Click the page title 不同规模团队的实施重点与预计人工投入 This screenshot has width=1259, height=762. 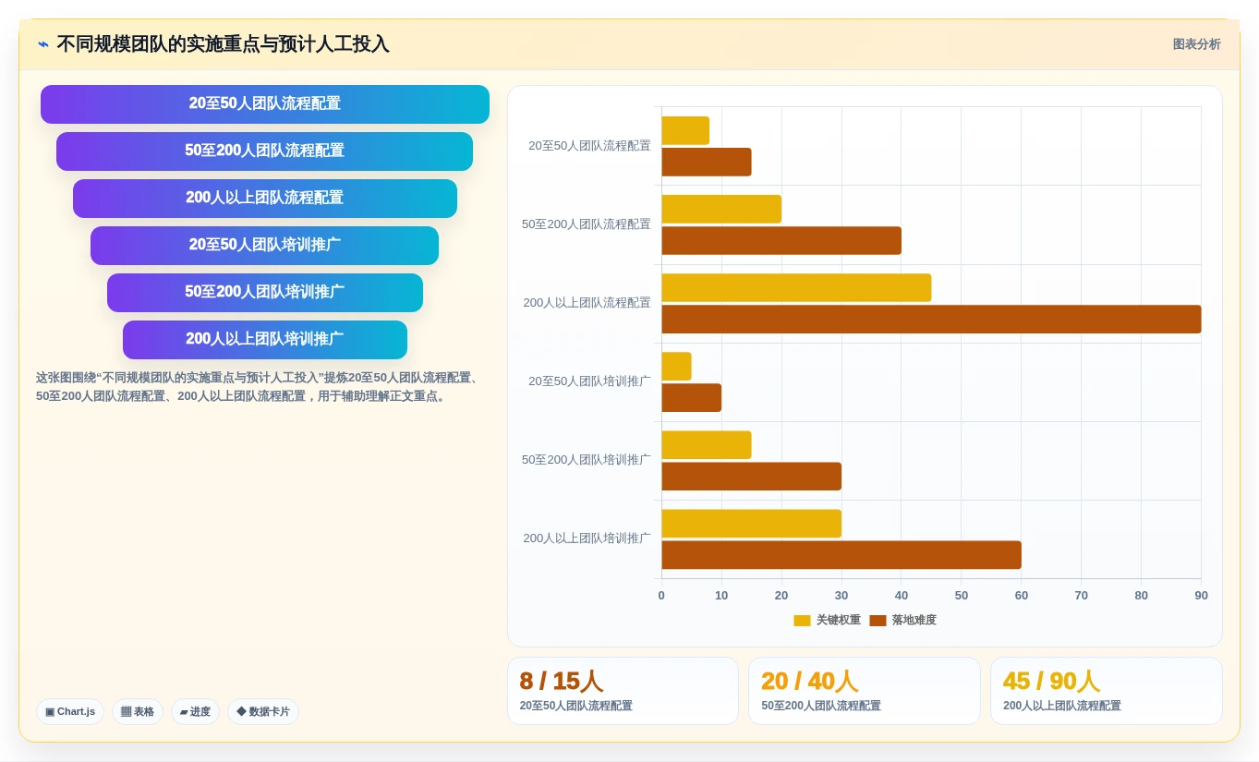pyautogui.click(x=223, y=44)
